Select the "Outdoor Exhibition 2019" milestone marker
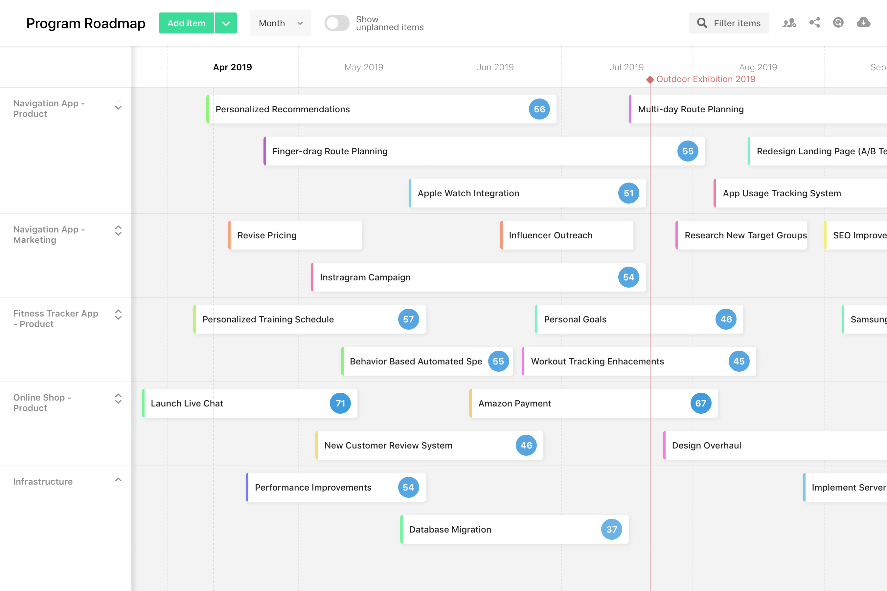Image resolution: width=887 pixels, height=591 pixels. pos(650,79)
